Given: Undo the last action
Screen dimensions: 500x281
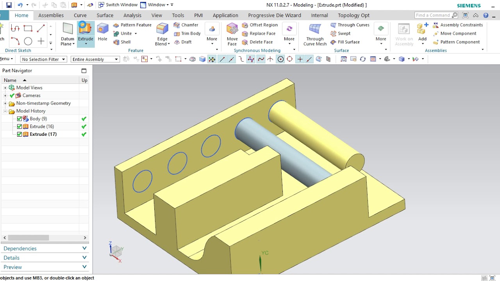Looking at the screenshot, I should pos(20,5).
